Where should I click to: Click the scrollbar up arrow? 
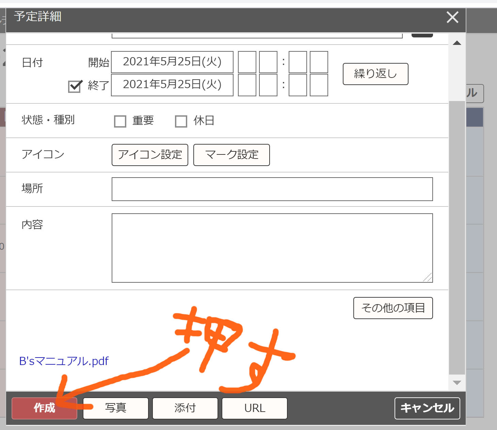click(x=457, y=43)
